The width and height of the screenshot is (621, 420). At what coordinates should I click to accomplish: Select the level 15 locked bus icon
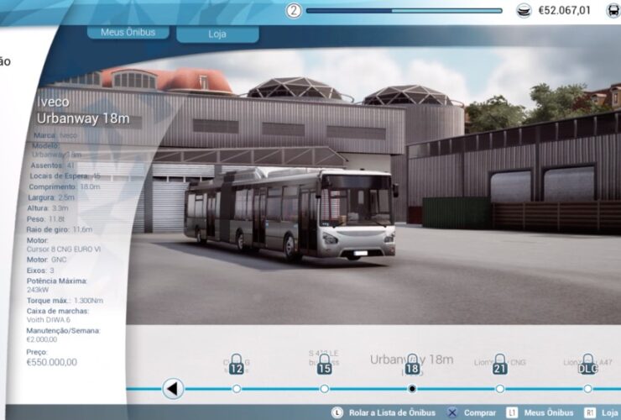pyautogui.click(x=324, y=365)
